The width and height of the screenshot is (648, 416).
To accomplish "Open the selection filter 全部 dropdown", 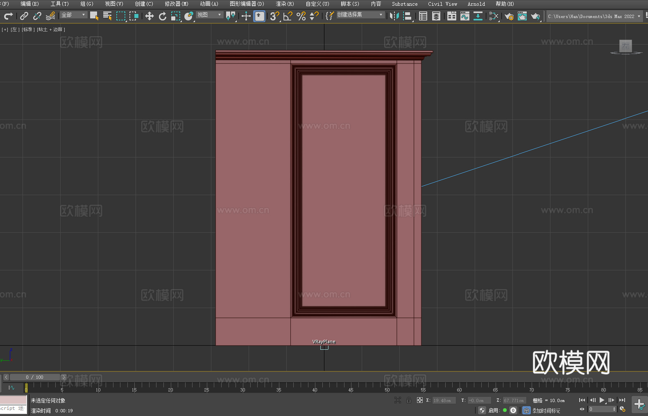I will point(74,15).
